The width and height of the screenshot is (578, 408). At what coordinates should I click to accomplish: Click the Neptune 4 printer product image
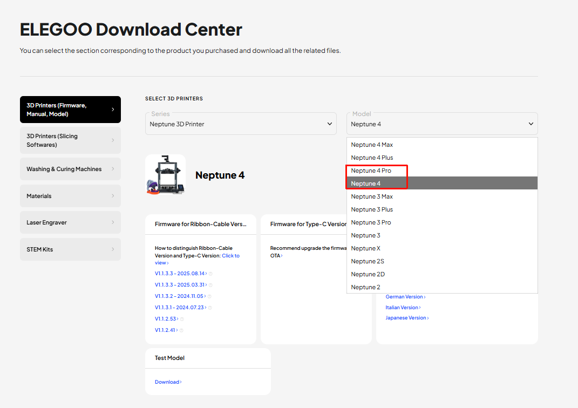165,175
